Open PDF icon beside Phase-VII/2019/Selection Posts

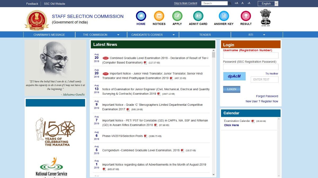click(x=145, y=136)
